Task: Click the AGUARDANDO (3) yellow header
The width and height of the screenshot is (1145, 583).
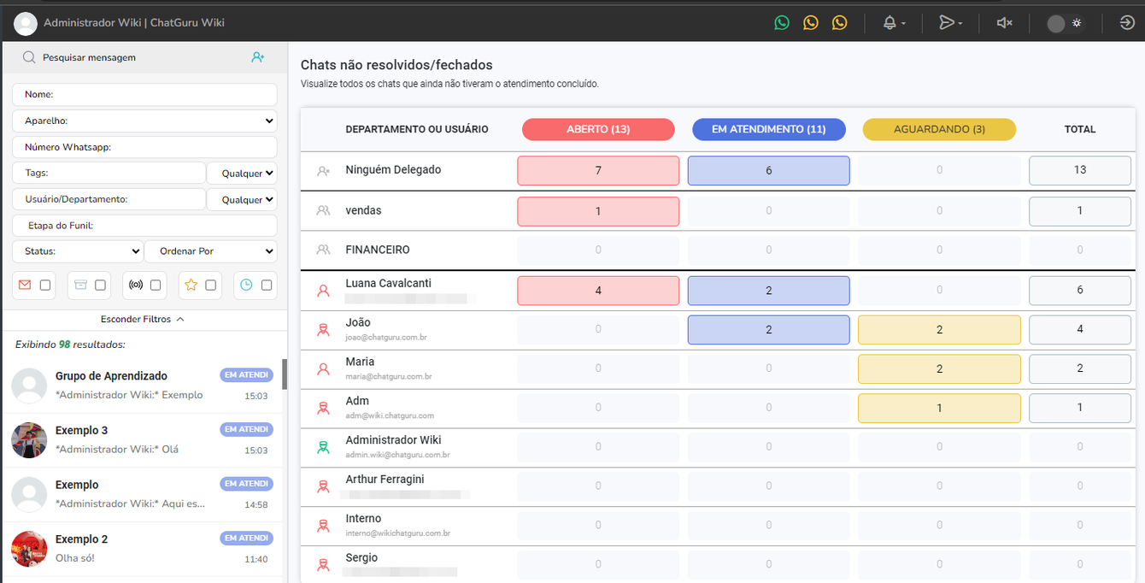Action: [939, 129]
